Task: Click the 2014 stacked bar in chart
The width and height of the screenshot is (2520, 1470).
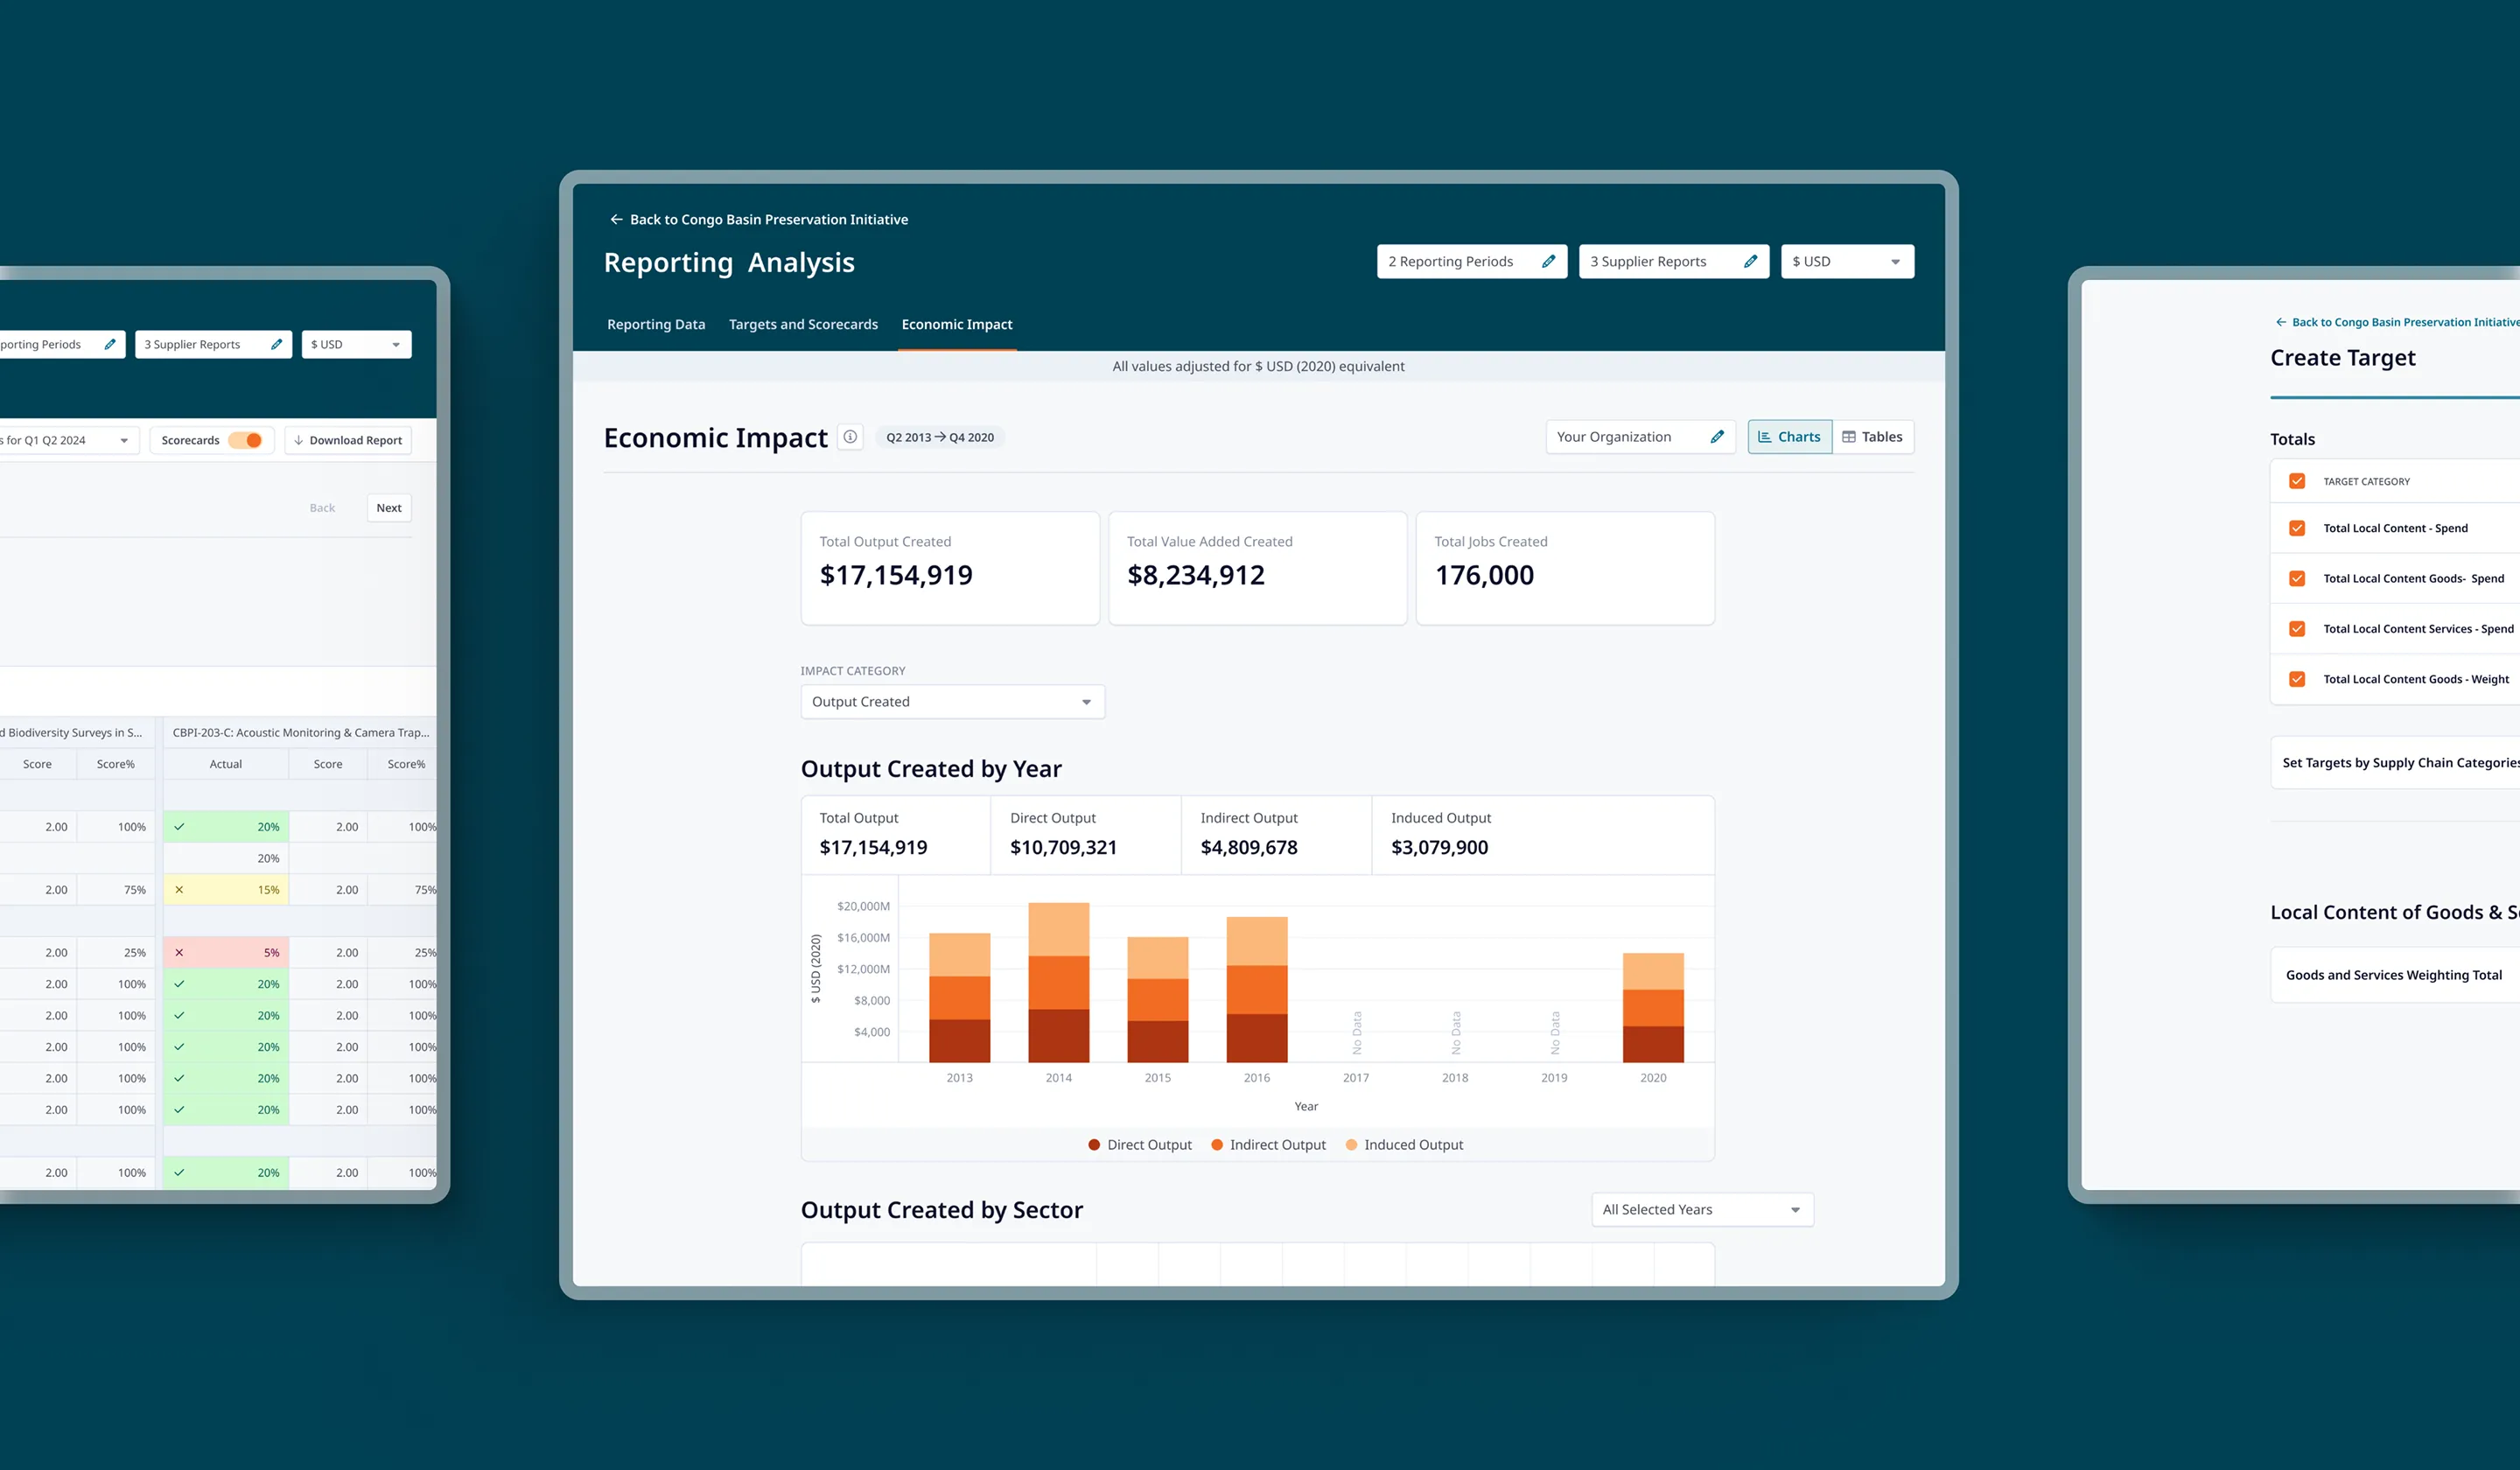Action: (1058, 983)
